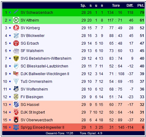Image resolution: width=146 pixels, height=137 pixels.
Task: Click the blue dot beside rank 10
Action: [10, 82]
